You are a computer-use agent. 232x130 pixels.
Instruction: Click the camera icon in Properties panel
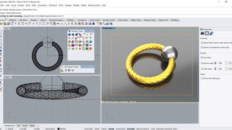pyautogui.click(x=202, y=34)
